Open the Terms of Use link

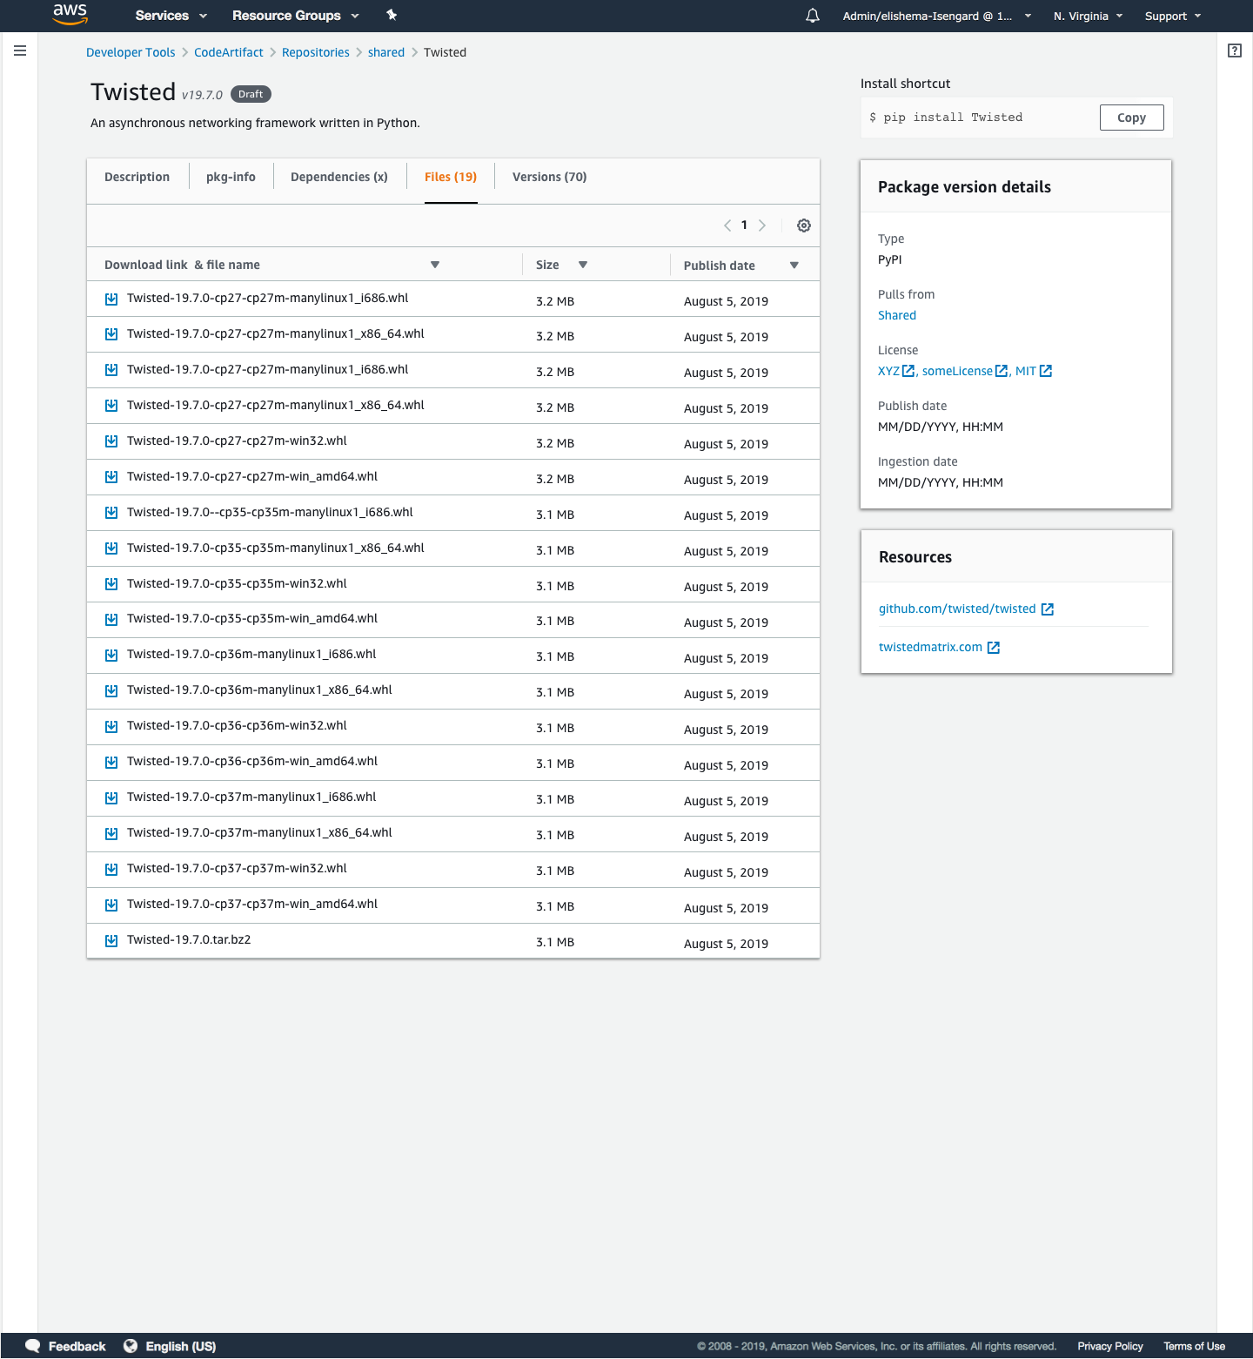(1195, 1346)
